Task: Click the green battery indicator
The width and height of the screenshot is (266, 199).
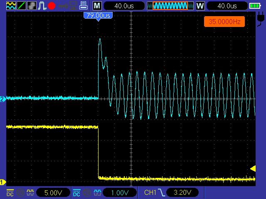Action: tap(255, 6)
